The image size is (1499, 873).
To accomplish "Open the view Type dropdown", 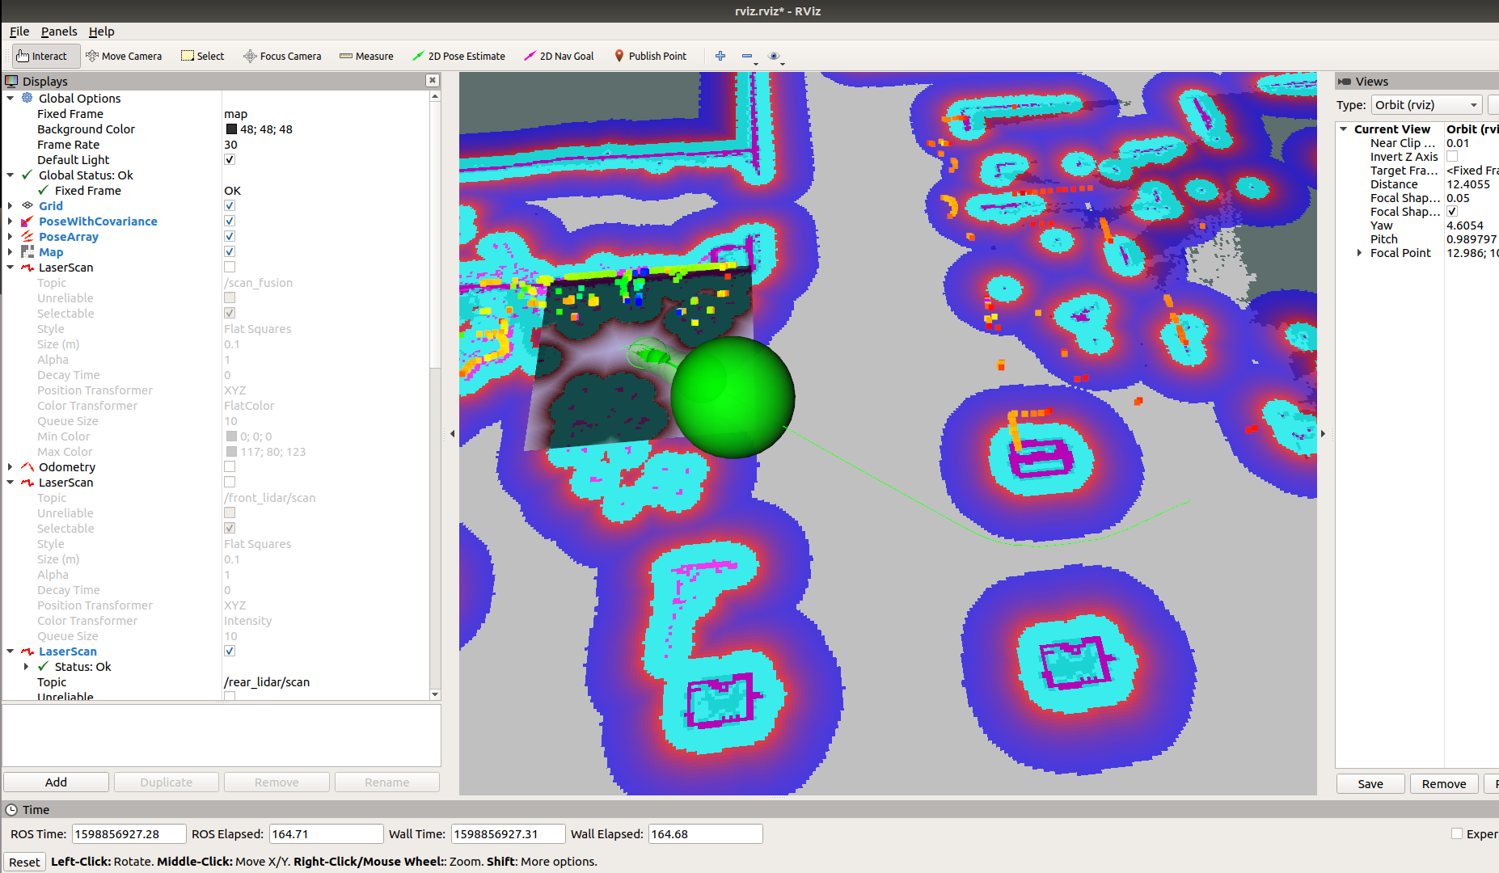I will point(1425,104).
